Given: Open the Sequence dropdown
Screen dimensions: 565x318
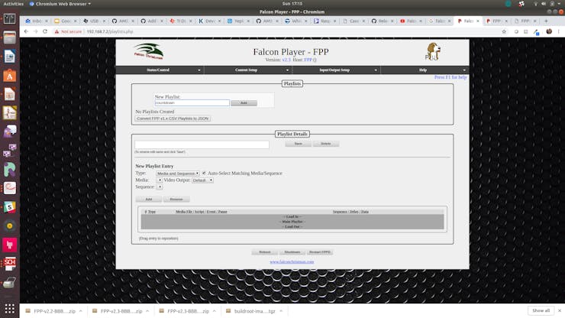Looking at the screenshot, I should [160, 187].
